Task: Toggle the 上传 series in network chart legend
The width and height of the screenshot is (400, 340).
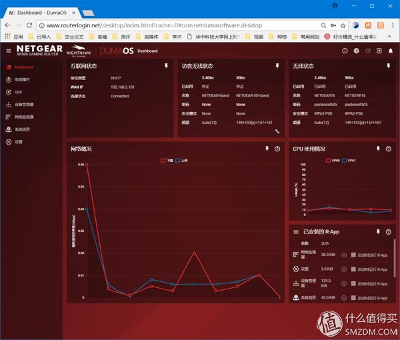Action: point(181,161)
